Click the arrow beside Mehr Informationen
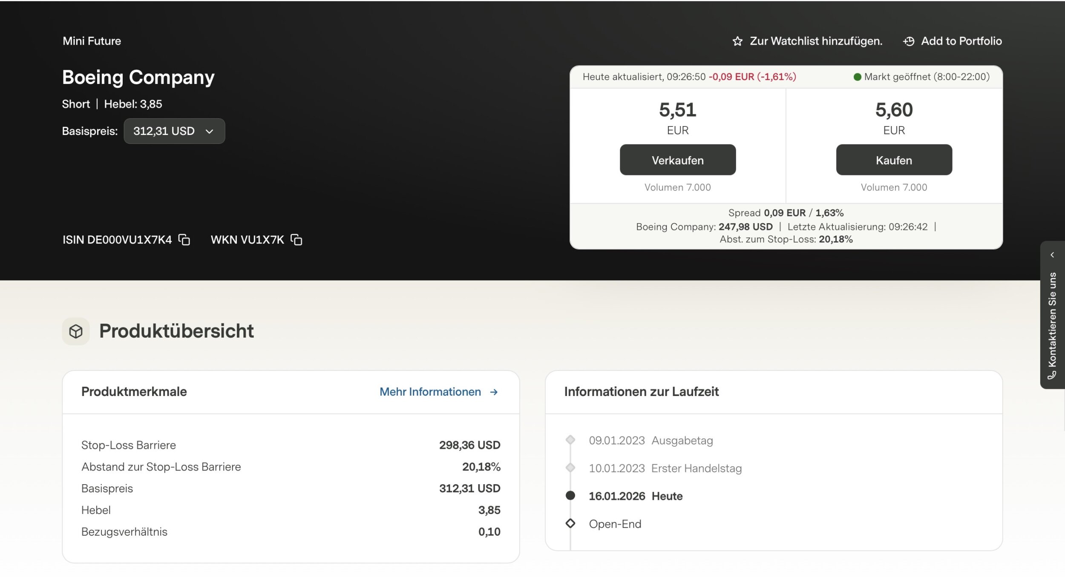The width and height of the screenshot is (1065, 577). pyautogui.click(x=494, y=392)
